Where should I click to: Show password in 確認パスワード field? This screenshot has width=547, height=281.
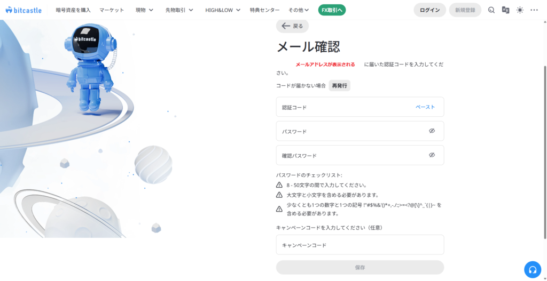point(432,155)
